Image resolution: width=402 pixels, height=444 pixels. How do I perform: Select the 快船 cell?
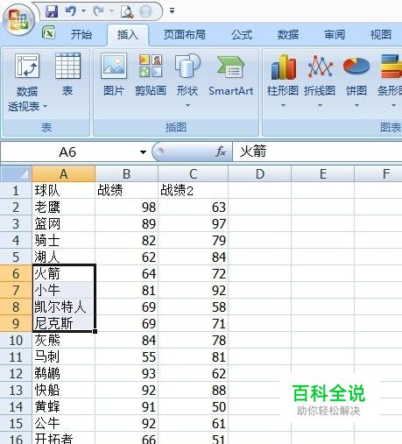[x=63, y=391]
